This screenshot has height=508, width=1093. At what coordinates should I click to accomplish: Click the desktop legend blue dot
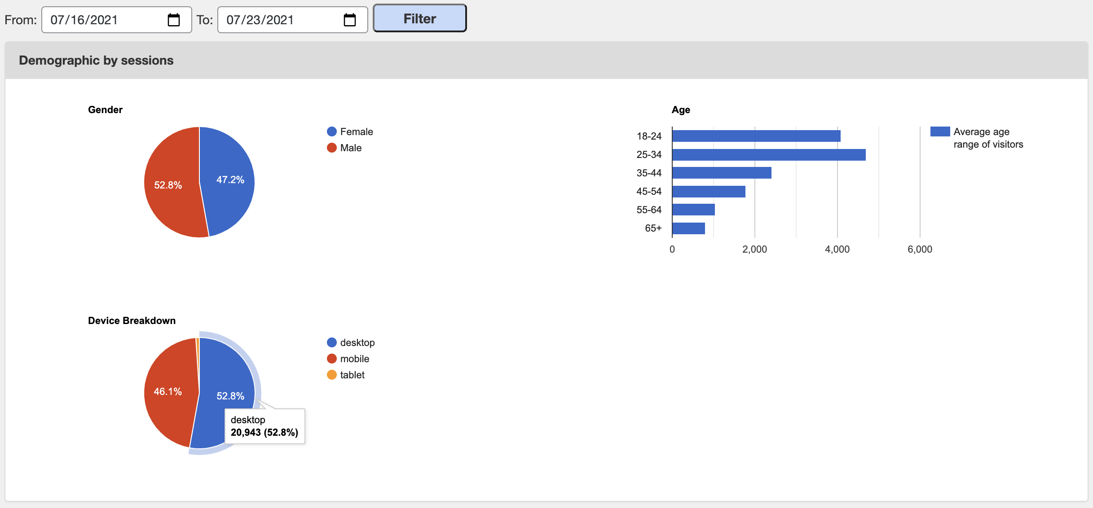pyautogui.click(x=331, y=342)
